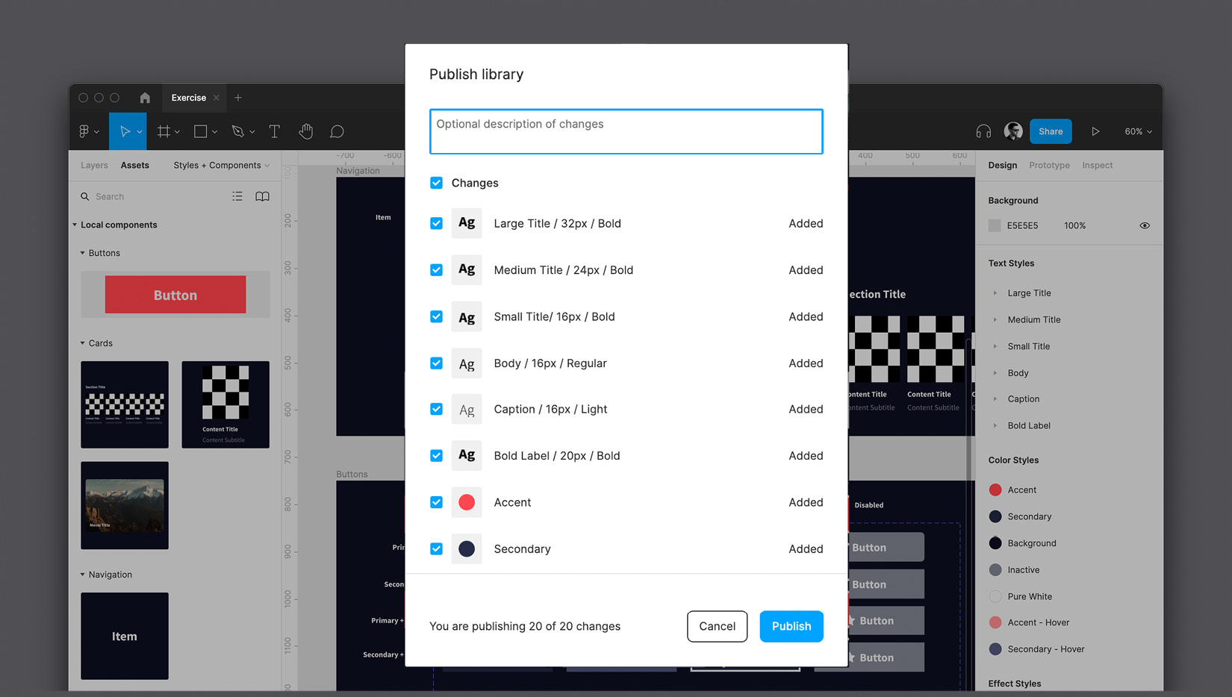Switch to the Prototype tab
Screen dimensions: 1232x697
1049,165
